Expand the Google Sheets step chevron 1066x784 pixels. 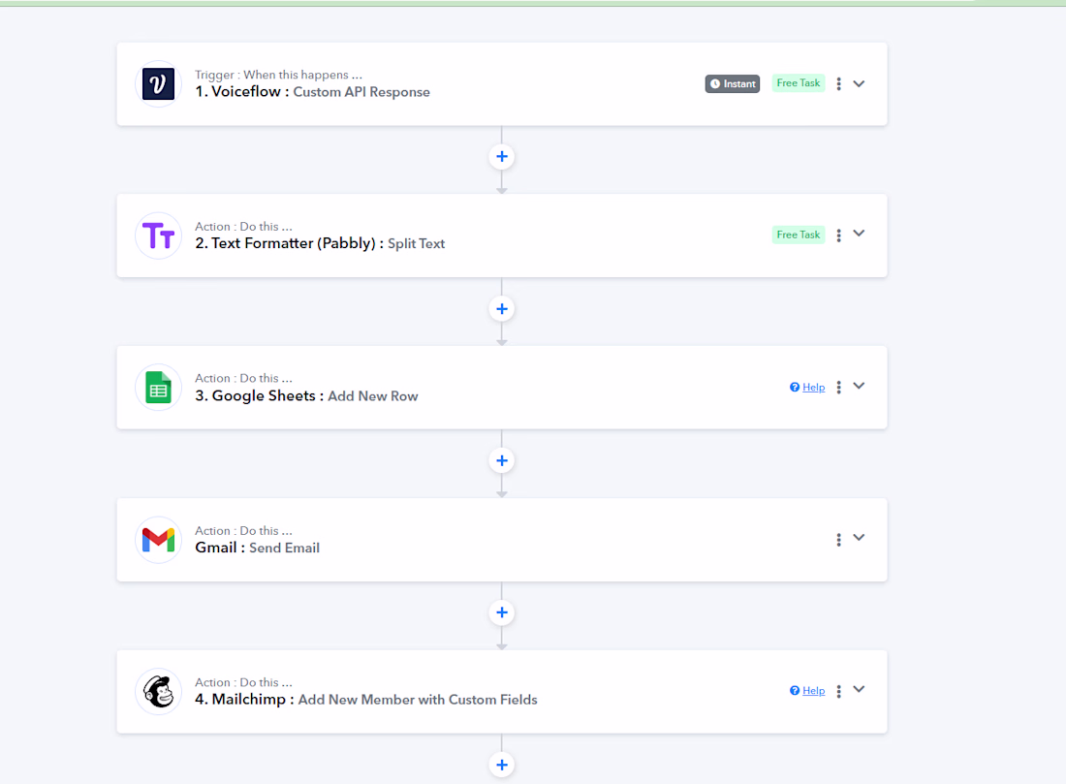[859, 386]
